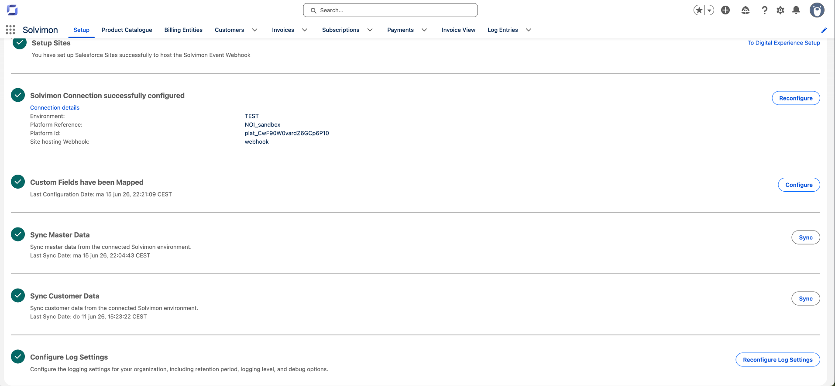Screen dimensions: 835x386
Task: Open the Invoice View tab
Action: pos(458,30)
